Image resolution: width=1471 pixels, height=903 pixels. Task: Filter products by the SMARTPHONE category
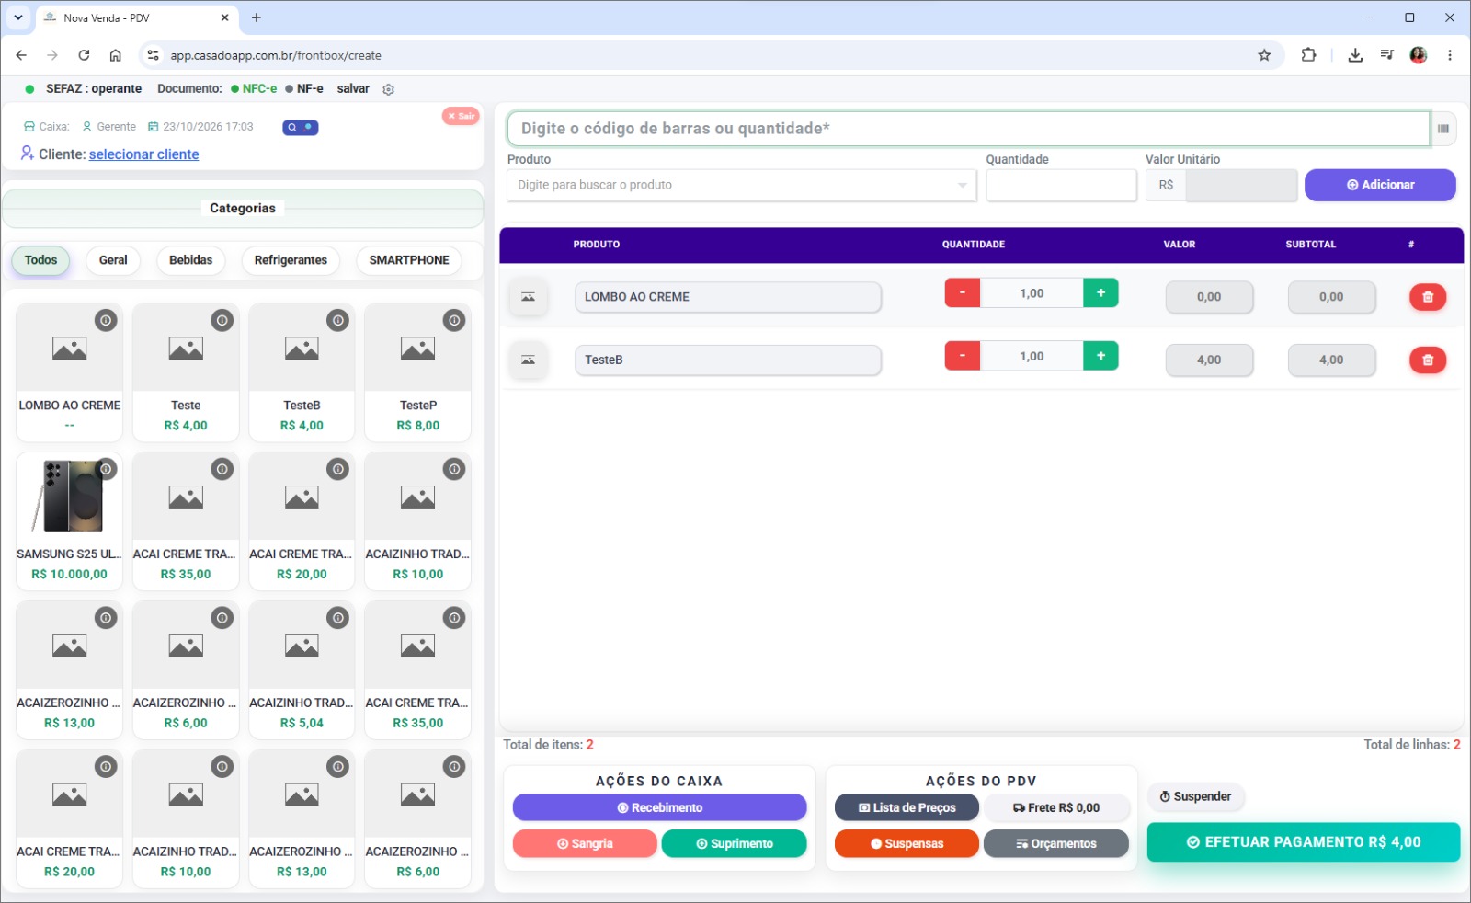pyautogui.click(x=409, y=260)
